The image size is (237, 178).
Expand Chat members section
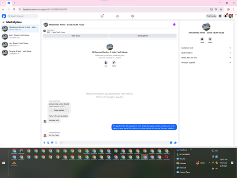coord(206,53)
